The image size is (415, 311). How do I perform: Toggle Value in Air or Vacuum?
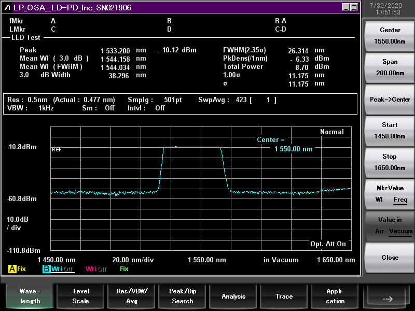[390, 225]
